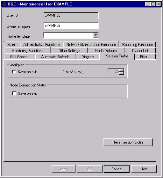Click the Apply button

[63, 169]
